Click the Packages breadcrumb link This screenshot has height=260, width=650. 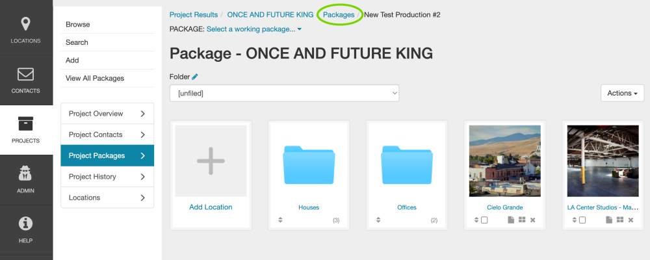tap(339, 14)
